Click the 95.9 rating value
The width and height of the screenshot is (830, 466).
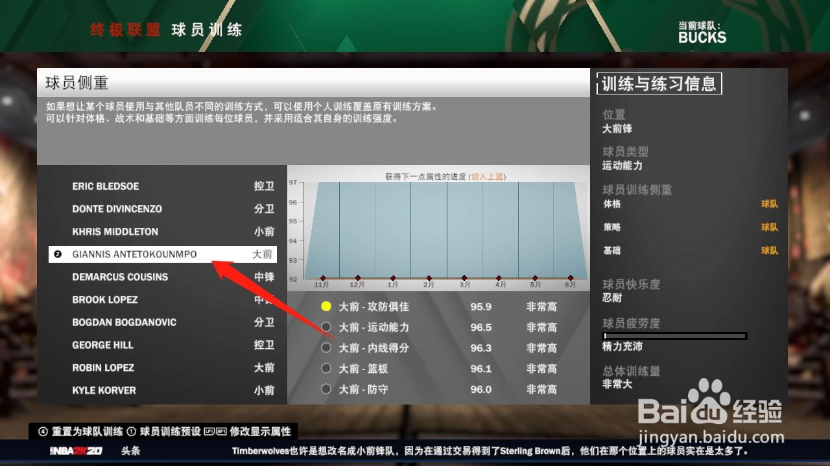pyautogui.click(x=481, y=307)
